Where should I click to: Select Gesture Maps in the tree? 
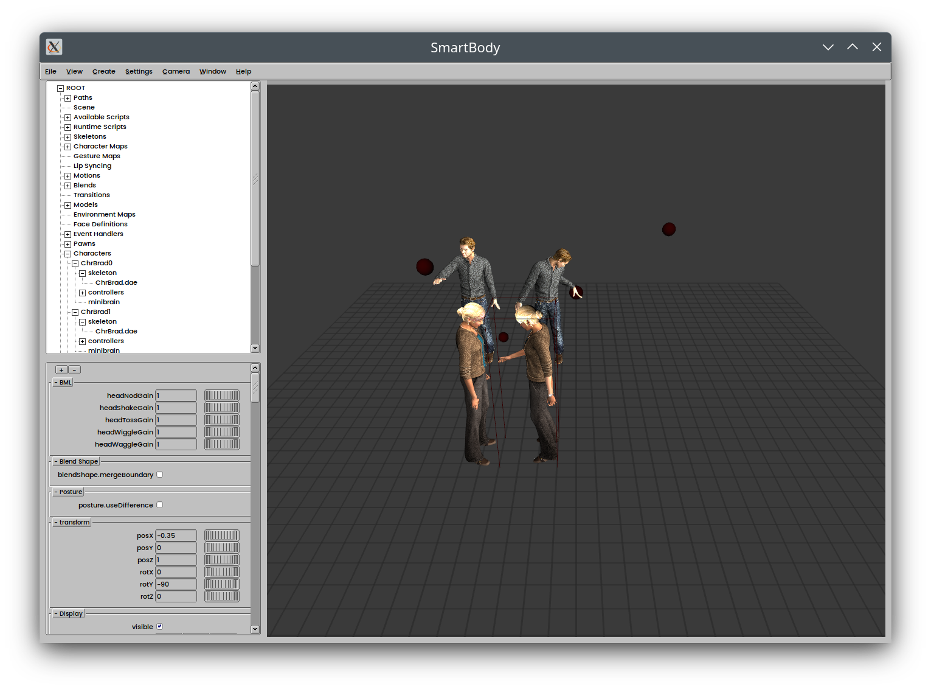point(97,156)
